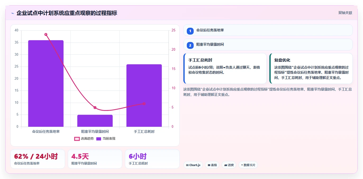The image size is (363, 179).
Task: Click left axis value 40
Action: coord(16,30)
